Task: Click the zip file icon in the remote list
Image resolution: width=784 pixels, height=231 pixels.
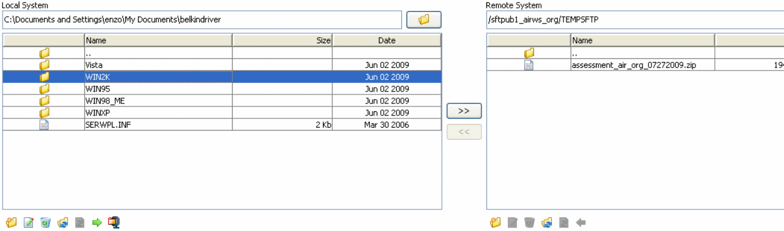Action: tap(528, 65)
